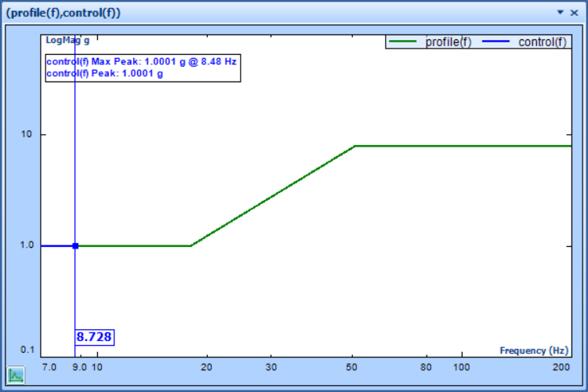Click the 50 frequency tick label
Image resolution: width=588 pixels, height=392 pixels.
(x=351, y=367)
